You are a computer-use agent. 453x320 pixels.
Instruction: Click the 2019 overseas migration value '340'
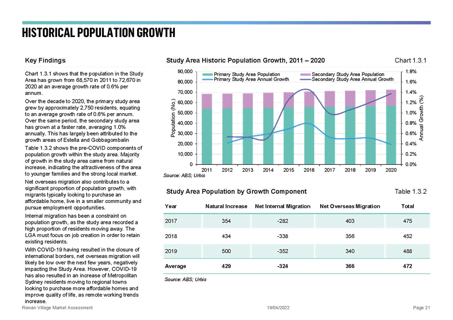tap(350, 251)
